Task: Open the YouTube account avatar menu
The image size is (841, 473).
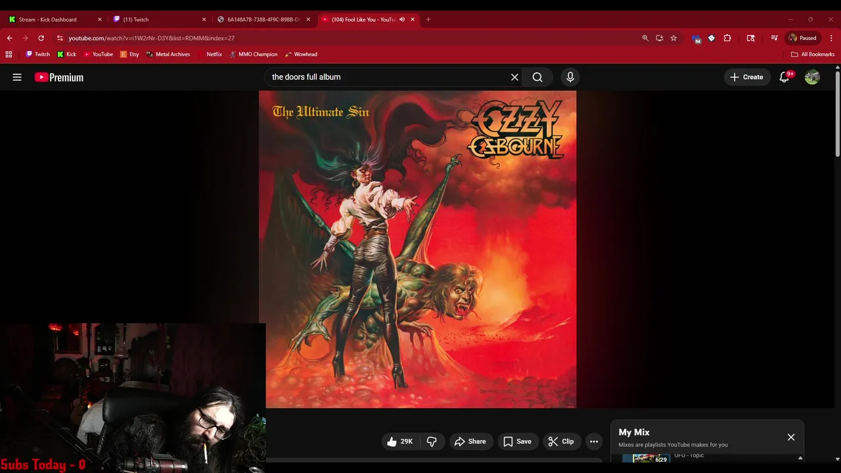Action: [x=812, y=77]
